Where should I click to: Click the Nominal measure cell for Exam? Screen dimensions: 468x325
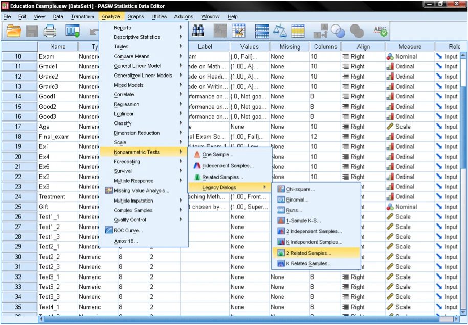(x=410, y=57)
